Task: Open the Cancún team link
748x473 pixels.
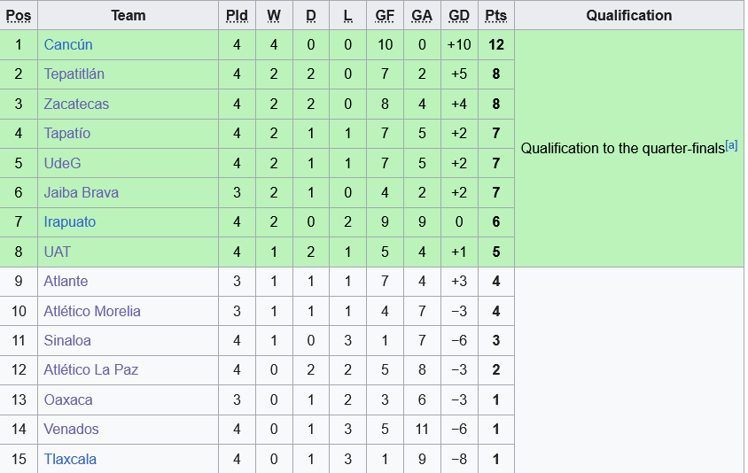Action: [68, 44]
